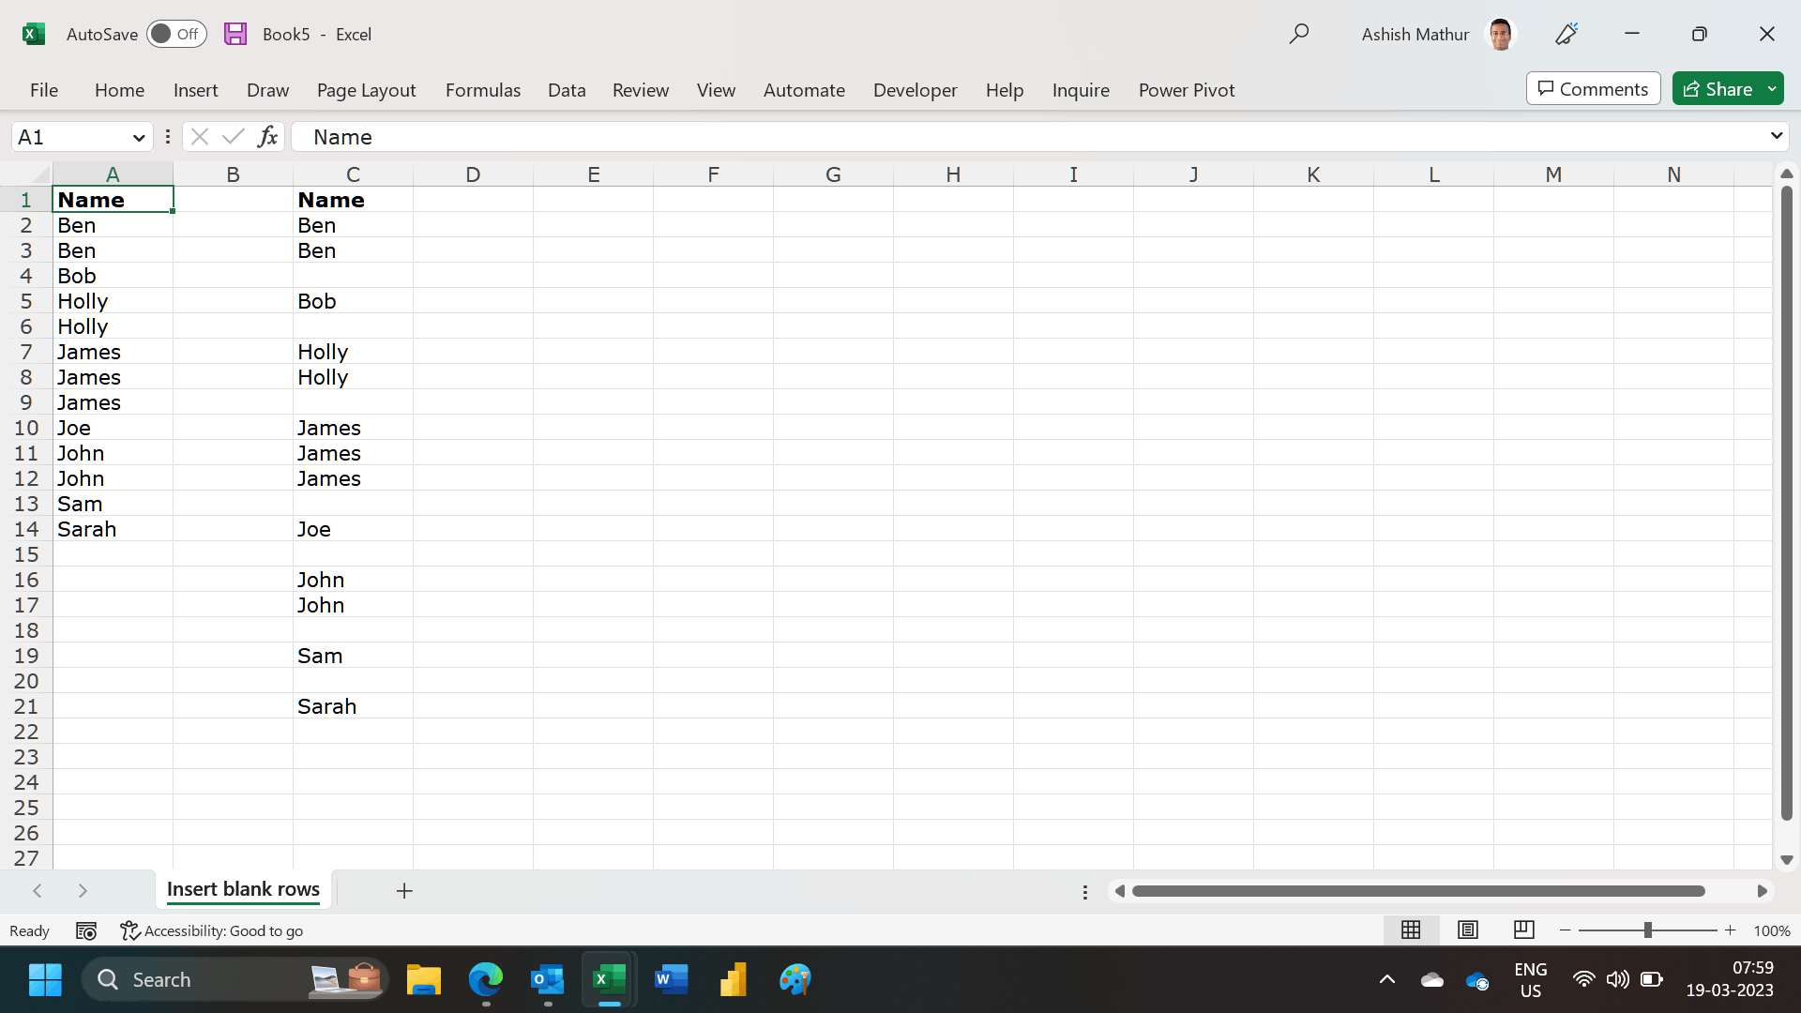Open Outlook from the taskbar

point(547,979)
